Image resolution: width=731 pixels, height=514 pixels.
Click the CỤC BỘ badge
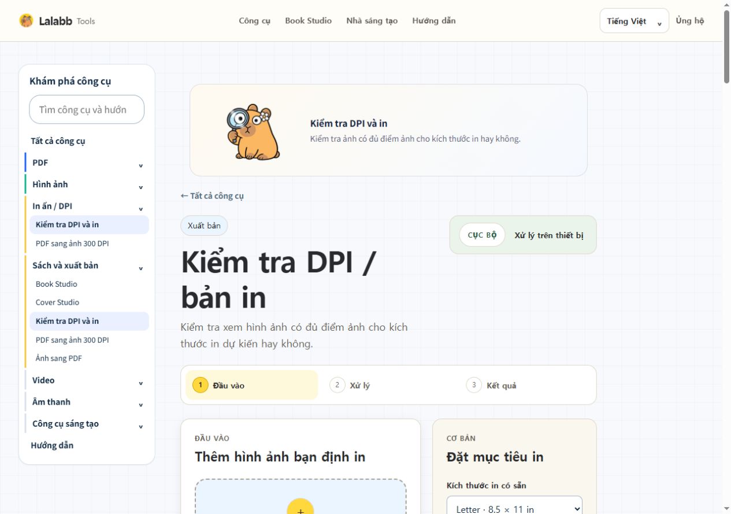tap(482, 235)
